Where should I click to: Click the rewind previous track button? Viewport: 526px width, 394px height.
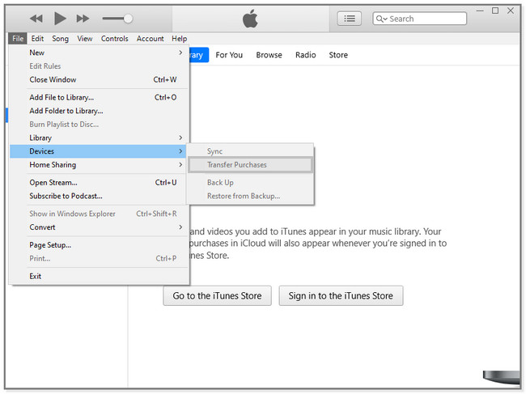[x=36, y=19]
